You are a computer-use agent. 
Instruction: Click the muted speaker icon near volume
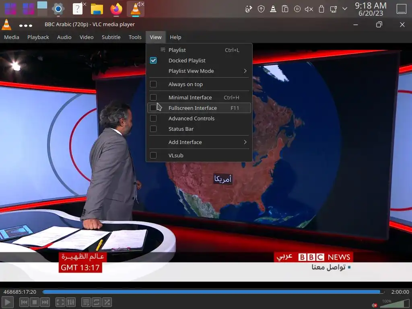375,305
